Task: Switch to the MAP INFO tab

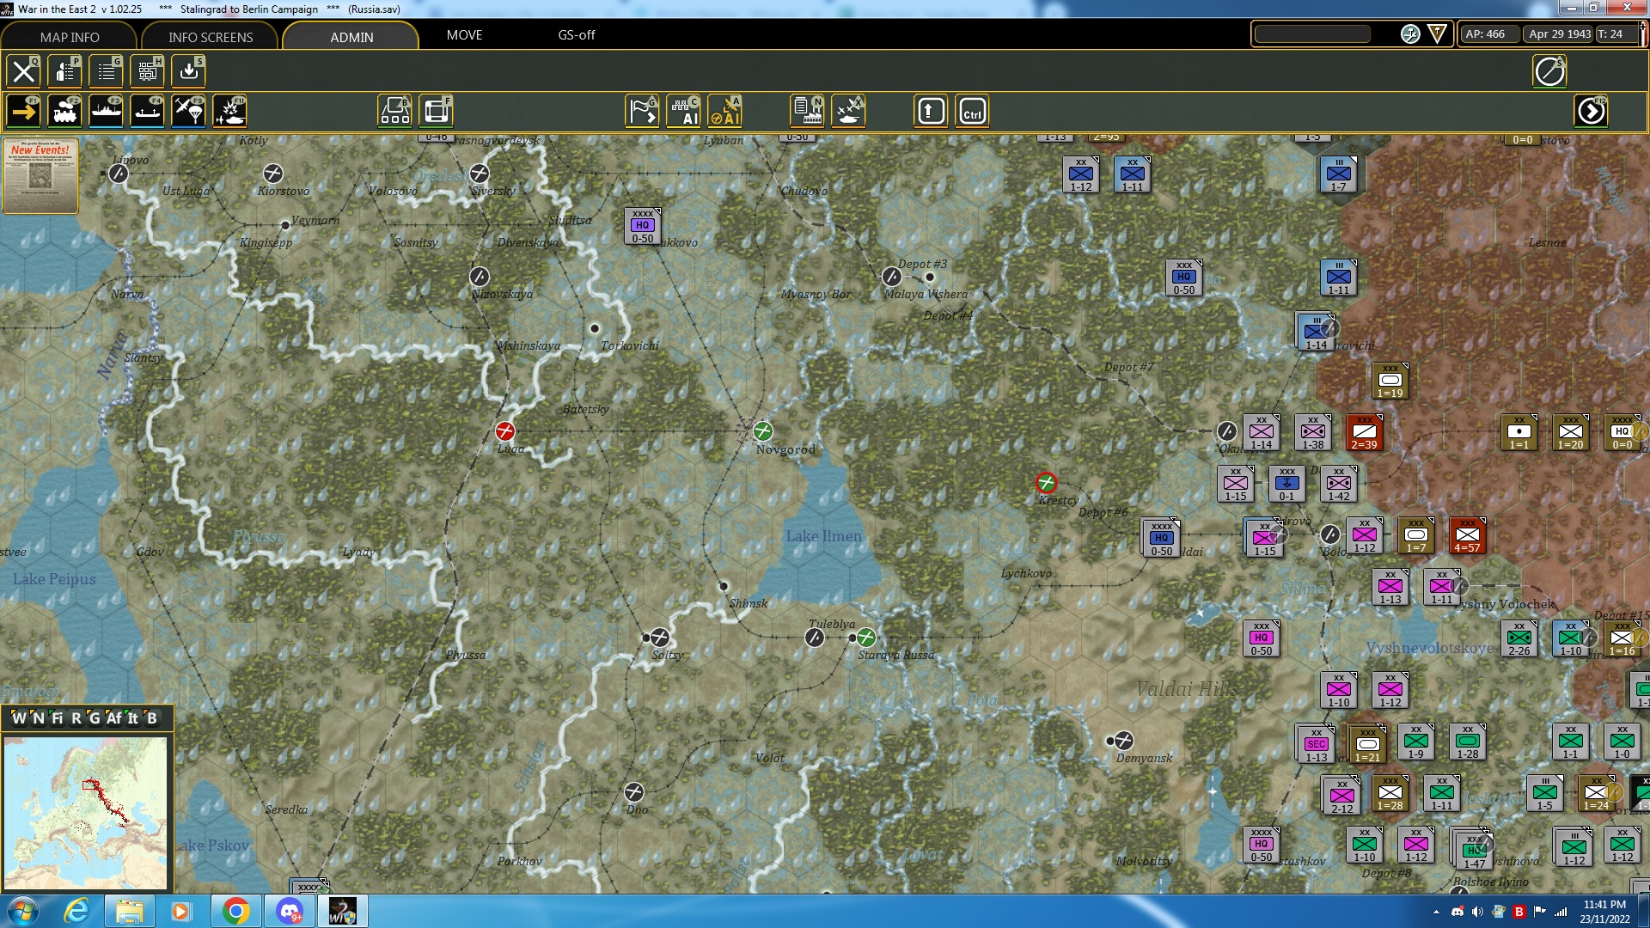Action: (x=69, y=37)
